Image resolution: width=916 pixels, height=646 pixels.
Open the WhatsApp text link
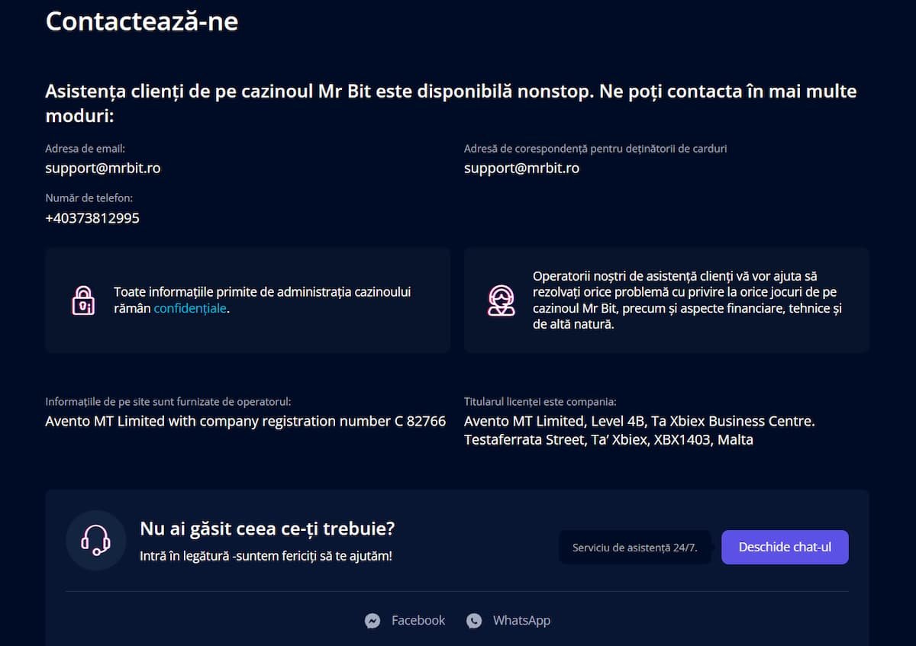pos(521,621)
